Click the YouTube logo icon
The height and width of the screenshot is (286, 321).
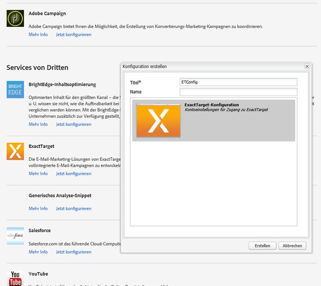[x=15, y=278]
